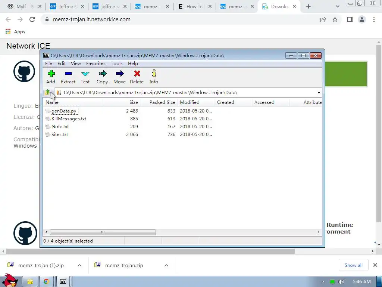The image size is (382, 287).
Task: Open options for memz-trojan (1).zip download
Action: click(x=79, y=265)
